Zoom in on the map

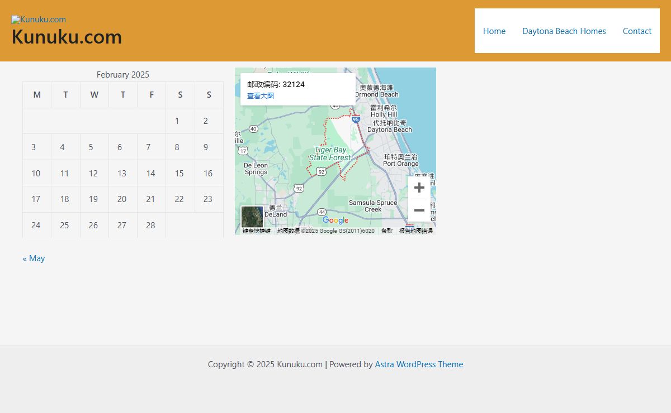(x=419, y=188)
